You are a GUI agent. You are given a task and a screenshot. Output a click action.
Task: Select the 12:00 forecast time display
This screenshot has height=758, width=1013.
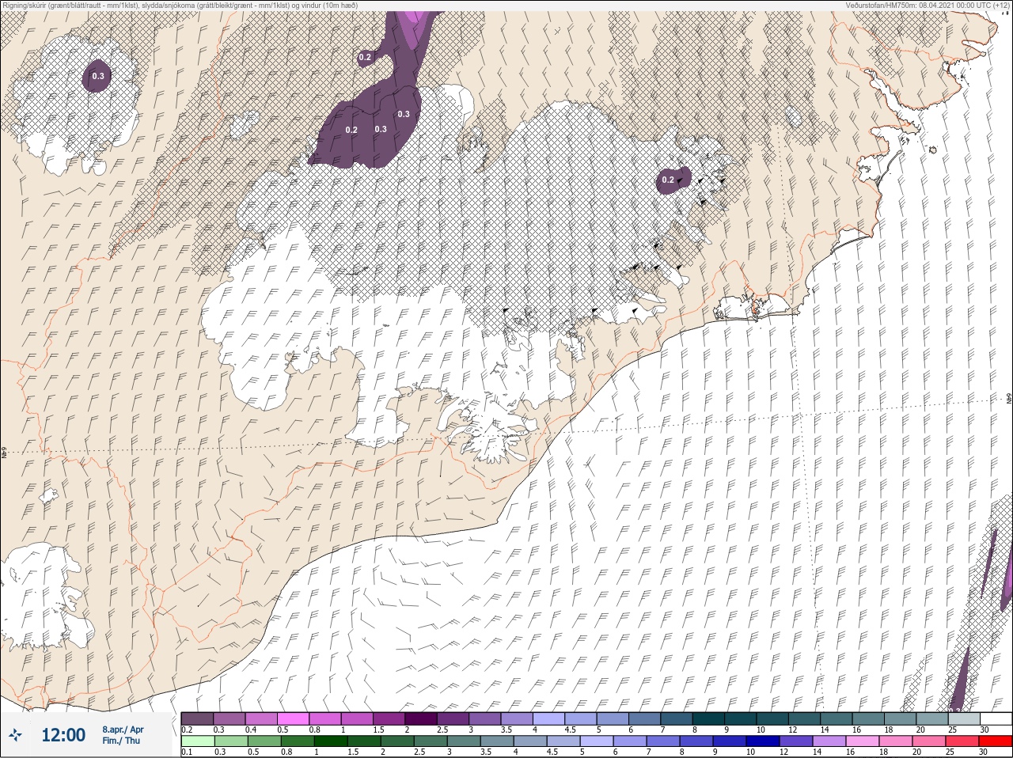(63, 735)
